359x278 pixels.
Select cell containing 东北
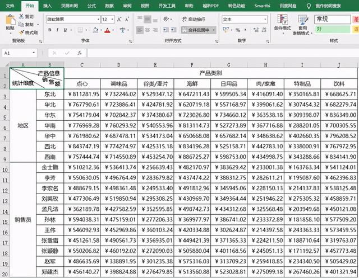tap(50, 95)
